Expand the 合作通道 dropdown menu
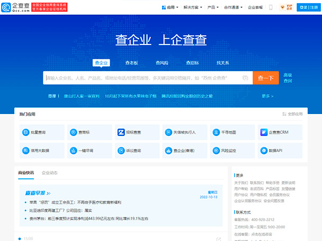This screenshot has width=322, height=241. 233,7
